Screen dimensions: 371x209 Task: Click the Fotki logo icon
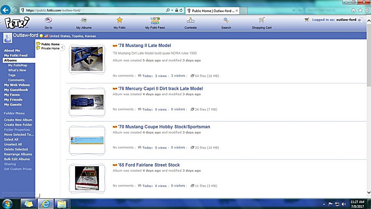point(17,22)
